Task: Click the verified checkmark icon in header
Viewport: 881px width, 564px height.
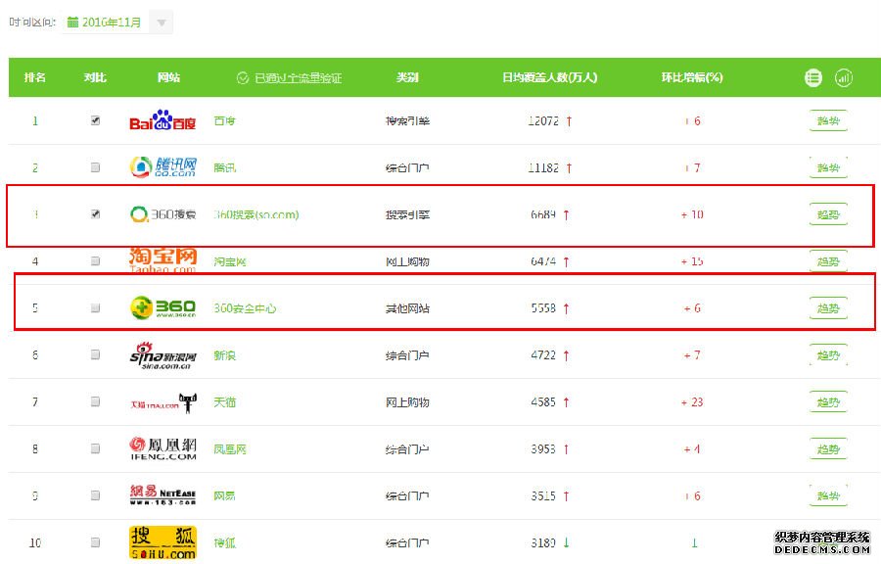Action: [x=243, y=78]
